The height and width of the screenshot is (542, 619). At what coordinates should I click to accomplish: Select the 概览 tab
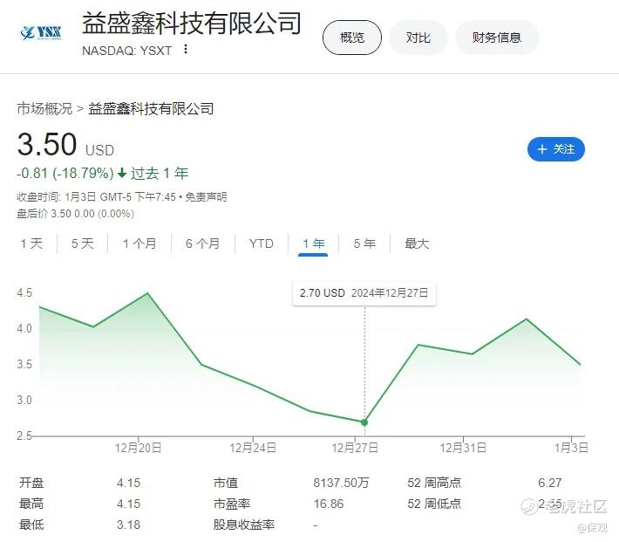click(x=352, y=38)
